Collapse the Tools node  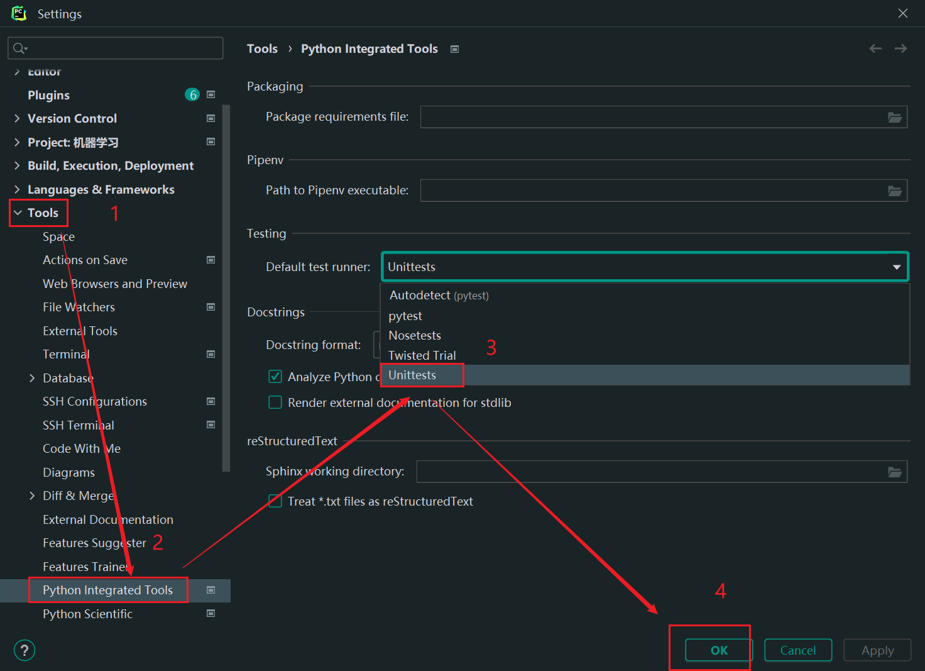click(18, 213)
